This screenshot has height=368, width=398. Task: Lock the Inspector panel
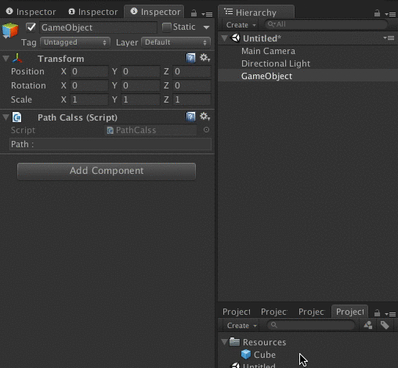click(x=194, y=13)
